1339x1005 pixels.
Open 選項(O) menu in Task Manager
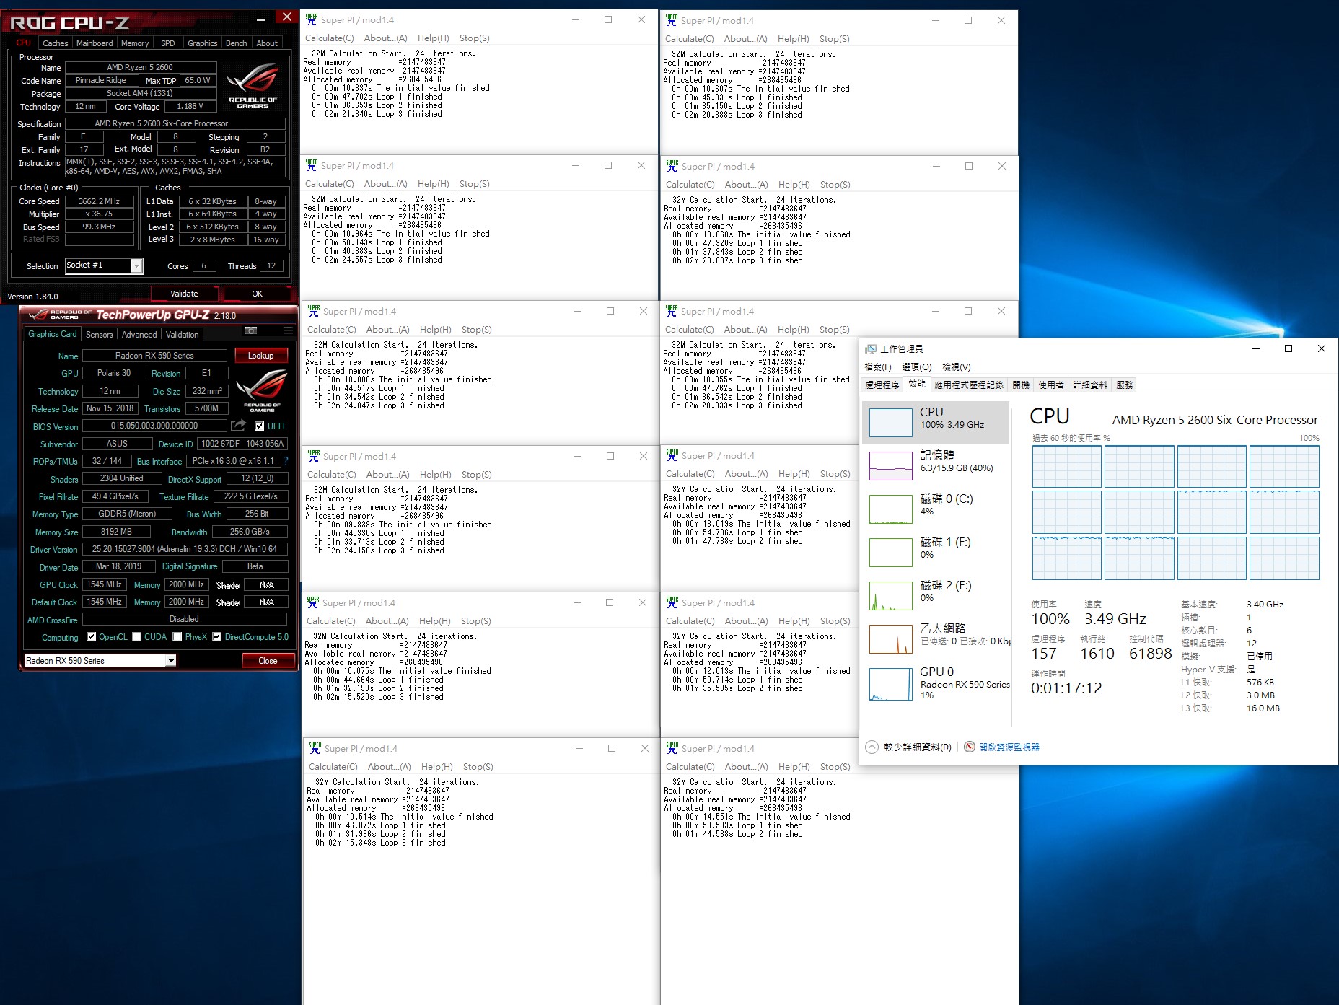coord(916,367)
